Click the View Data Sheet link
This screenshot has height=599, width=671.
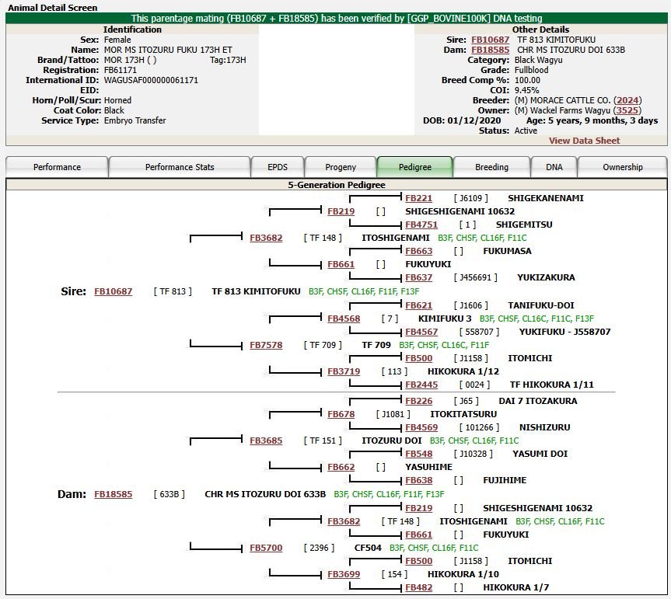(x=584, y=141)
